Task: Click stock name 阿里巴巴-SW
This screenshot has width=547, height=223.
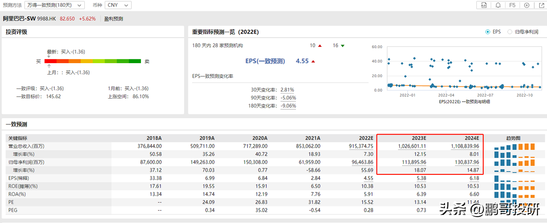Action: point(19,19)
